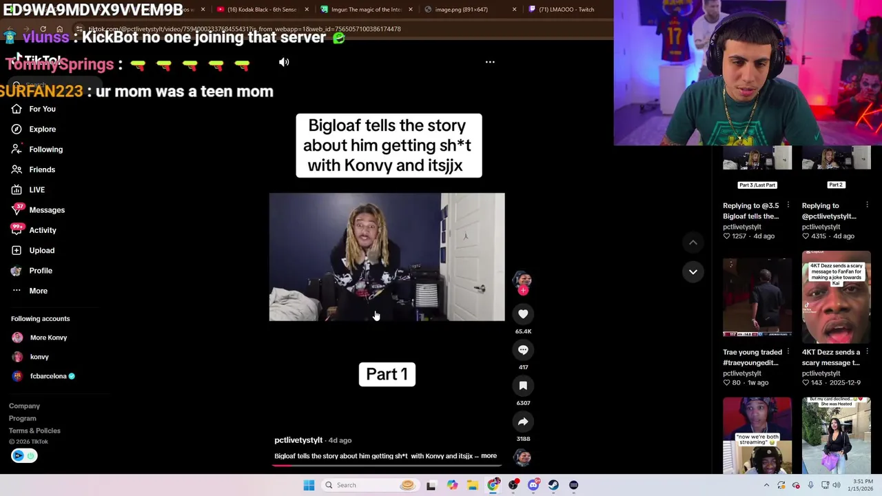Go to next video down arrow
The image size is (882, 496).
(693, 271)
